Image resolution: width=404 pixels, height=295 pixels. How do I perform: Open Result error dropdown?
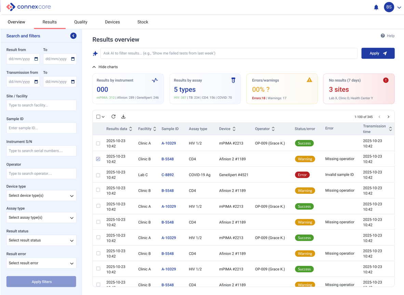point(41,263)
